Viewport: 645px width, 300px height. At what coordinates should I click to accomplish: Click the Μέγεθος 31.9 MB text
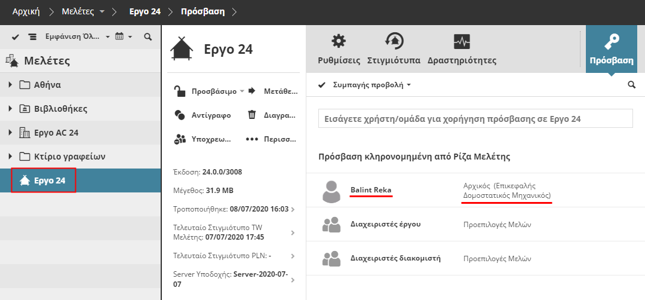204,191
